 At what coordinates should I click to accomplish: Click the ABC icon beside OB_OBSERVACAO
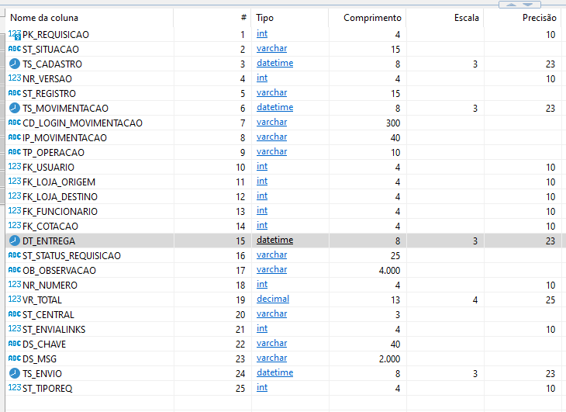[x=15, y=270]
